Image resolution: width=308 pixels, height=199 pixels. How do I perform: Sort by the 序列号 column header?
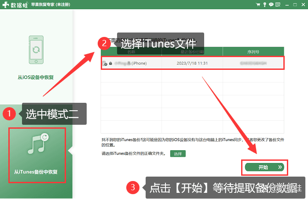click(253, 52)
